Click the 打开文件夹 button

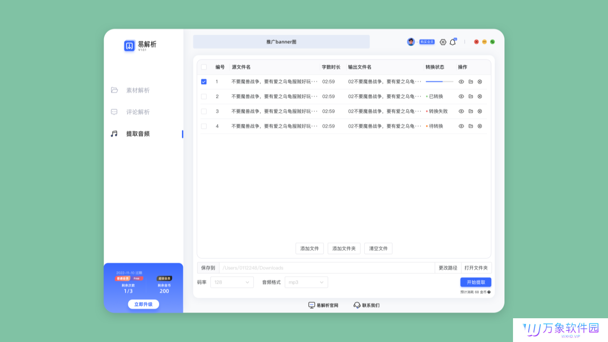point(476,268)
